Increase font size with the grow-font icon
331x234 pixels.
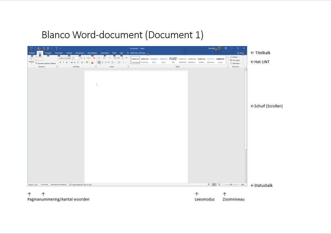[x=81, y=58]
